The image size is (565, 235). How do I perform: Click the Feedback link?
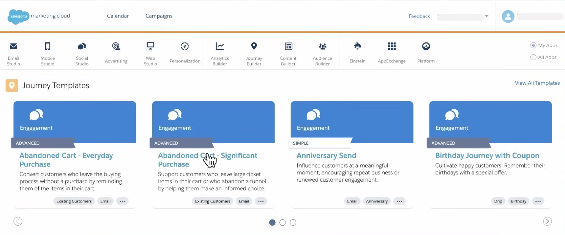coord(420,16)
